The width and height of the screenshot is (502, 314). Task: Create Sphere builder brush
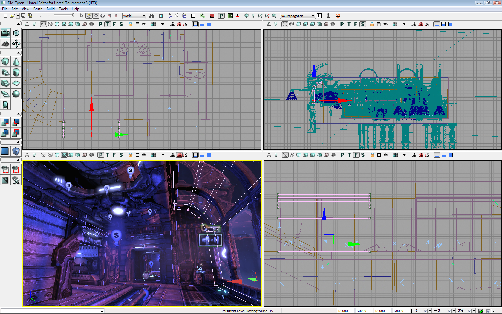click(x=16, y=94)
